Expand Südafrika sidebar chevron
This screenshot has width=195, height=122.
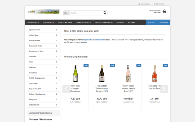pos(57,73)
